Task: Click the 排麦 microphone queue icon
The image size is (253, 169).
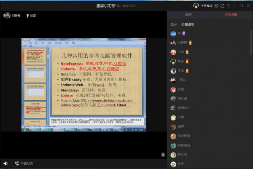Action: point(27,16)
